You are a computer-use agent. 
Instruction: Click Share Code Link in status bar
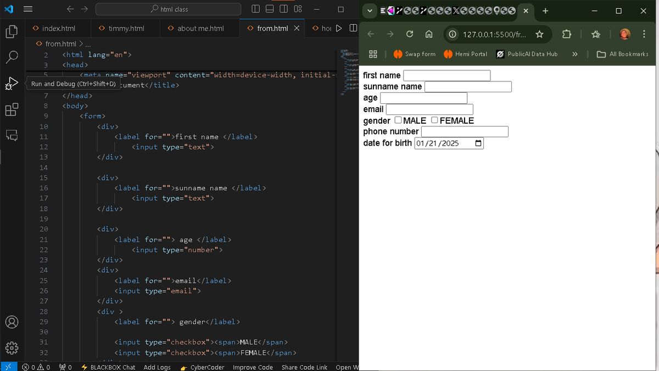[304, 367]
